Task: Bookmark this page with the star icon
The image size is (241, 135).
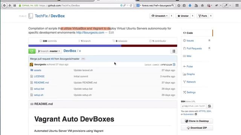Action: click(x=179, y=6)
